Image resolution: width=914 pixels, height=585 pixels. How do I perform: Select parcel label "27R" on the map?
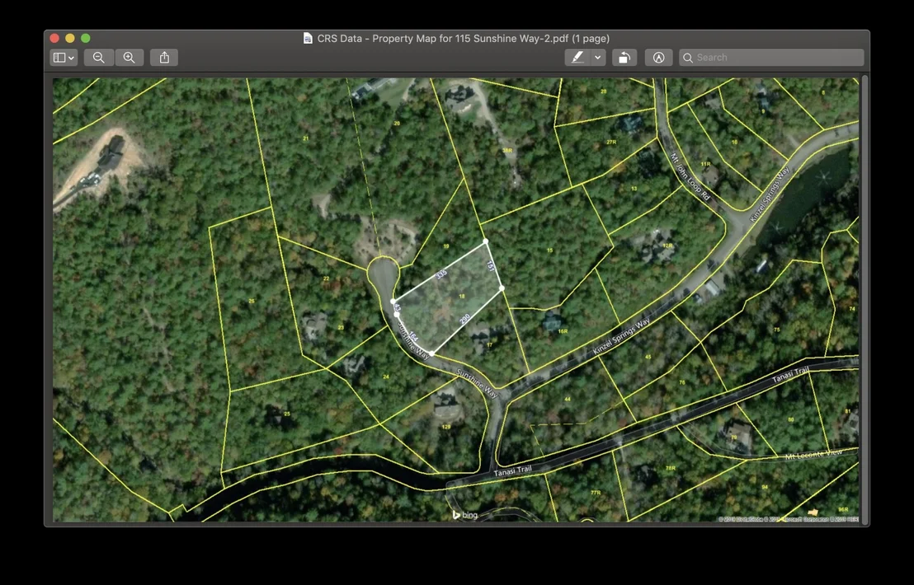pyautogui.click(x=611, y=142)
